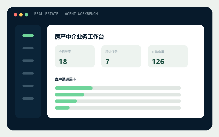Click the REAL ESTATE · AGENT WORKBENCH title
This screenshot has width=219, height=137.
point(66,14)
